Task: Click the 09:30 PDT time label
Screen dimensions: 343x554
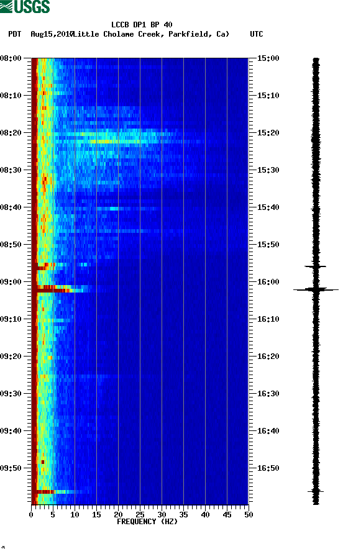Action: [11, 394]
